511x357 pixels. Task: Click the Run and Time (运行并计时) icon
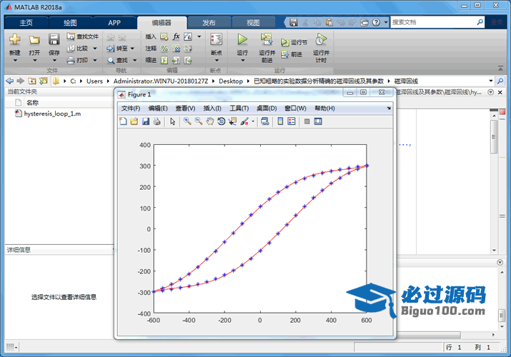[x=321, y=40]
